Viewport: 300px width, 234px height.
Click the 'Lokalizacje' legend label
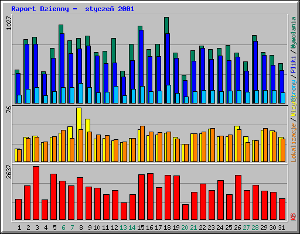click(294, 143)
